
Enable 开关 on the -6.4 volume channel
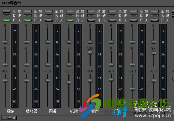point(112,20)
